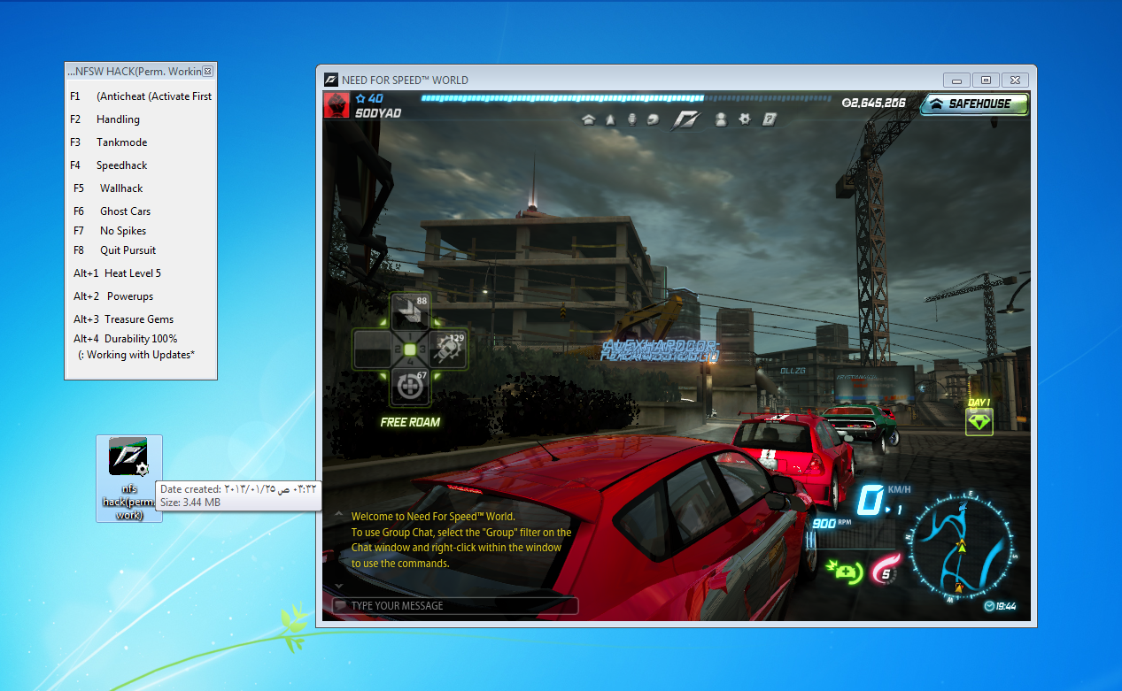The width and height of the screenshot is (1122, 691).
Task: Select the F6 Ghost Cars entry
Action: (112, 211)
